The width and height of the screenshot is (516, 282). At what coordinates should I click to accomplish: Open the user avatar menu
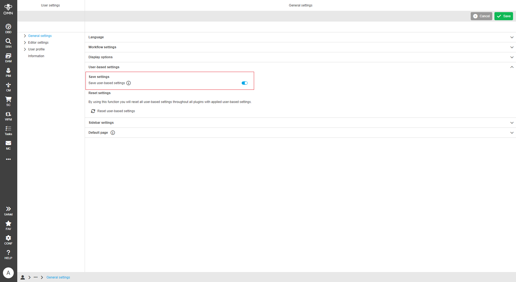coord(8,273)
